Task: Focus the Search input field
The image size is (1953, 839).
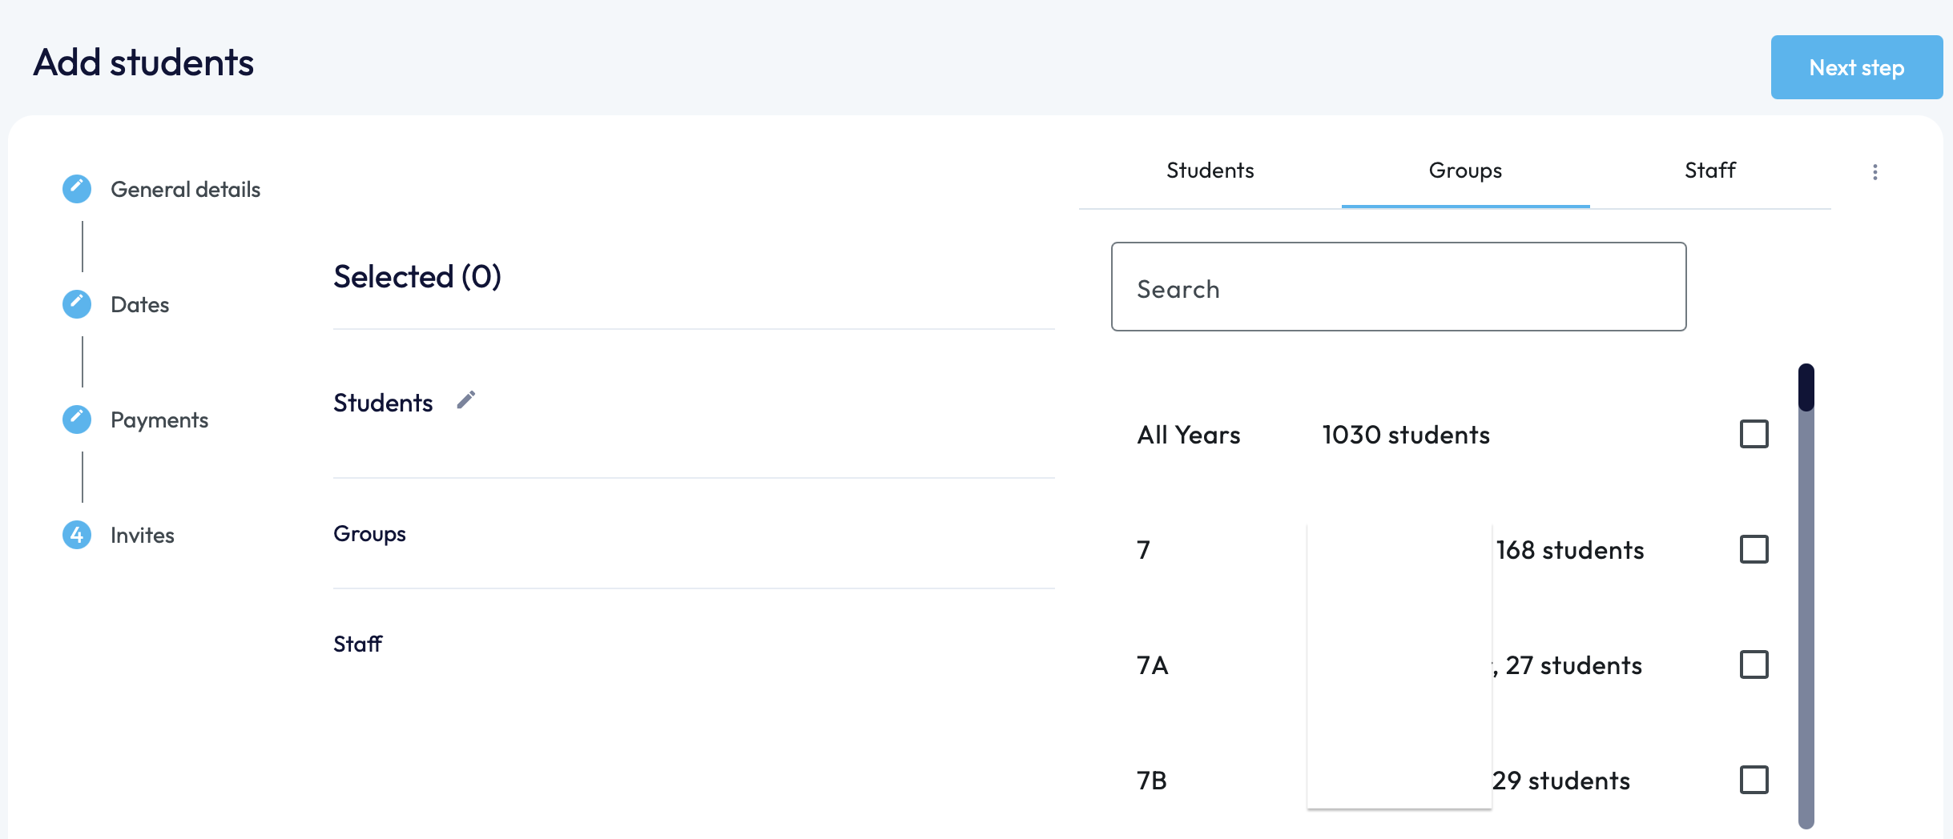Action: click(1398, 287)
